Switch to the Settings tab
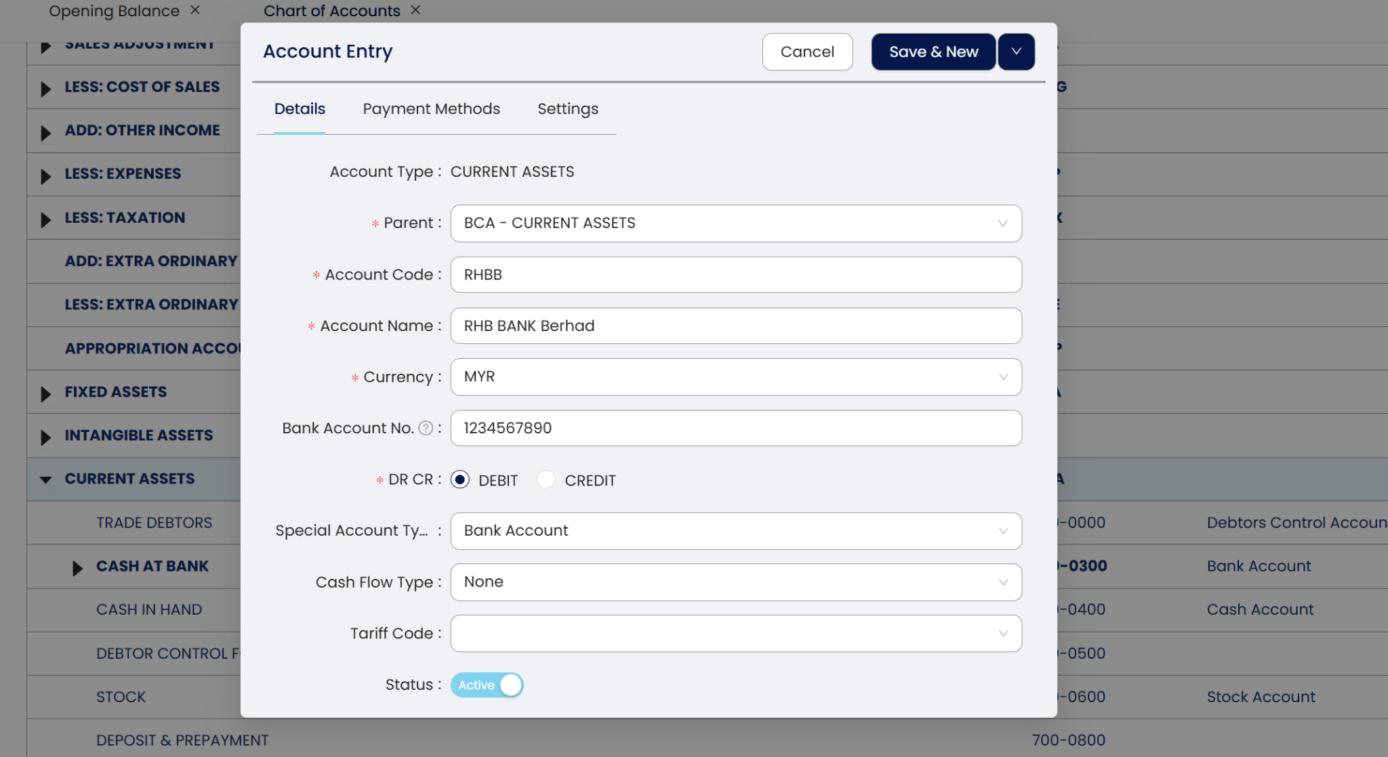 [567, 109]
